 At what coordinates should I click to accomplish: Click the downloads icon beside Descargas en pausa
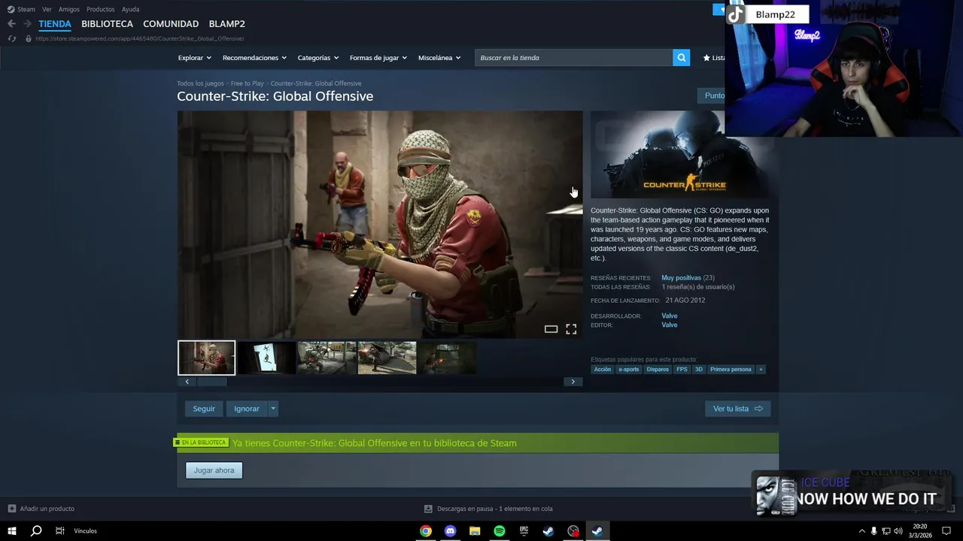pyautogui.click(x=428, y=509)
